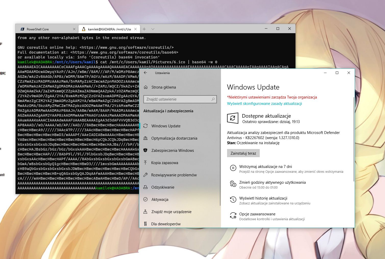Minimize the Windows Terminal window
The height and width of the screenshot is (259, 385).
(x=266, y=29)
